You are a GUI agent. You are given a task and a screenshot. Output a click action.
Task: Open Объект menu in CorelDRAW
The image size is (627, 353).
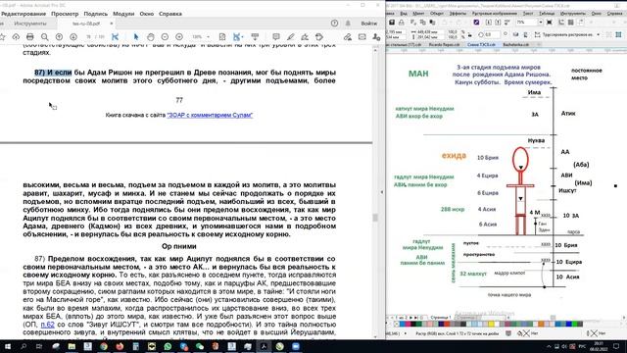[437, 13]
